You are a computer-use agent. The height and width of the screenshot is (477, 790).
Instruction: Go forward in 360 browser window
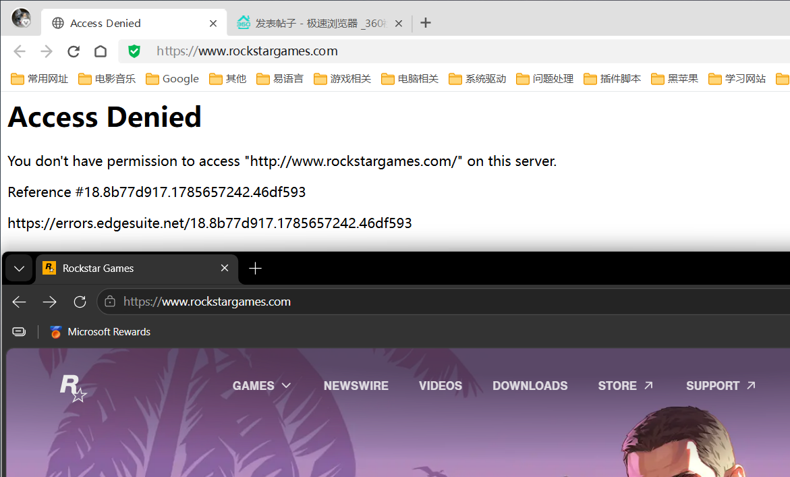tap(47, 51)
